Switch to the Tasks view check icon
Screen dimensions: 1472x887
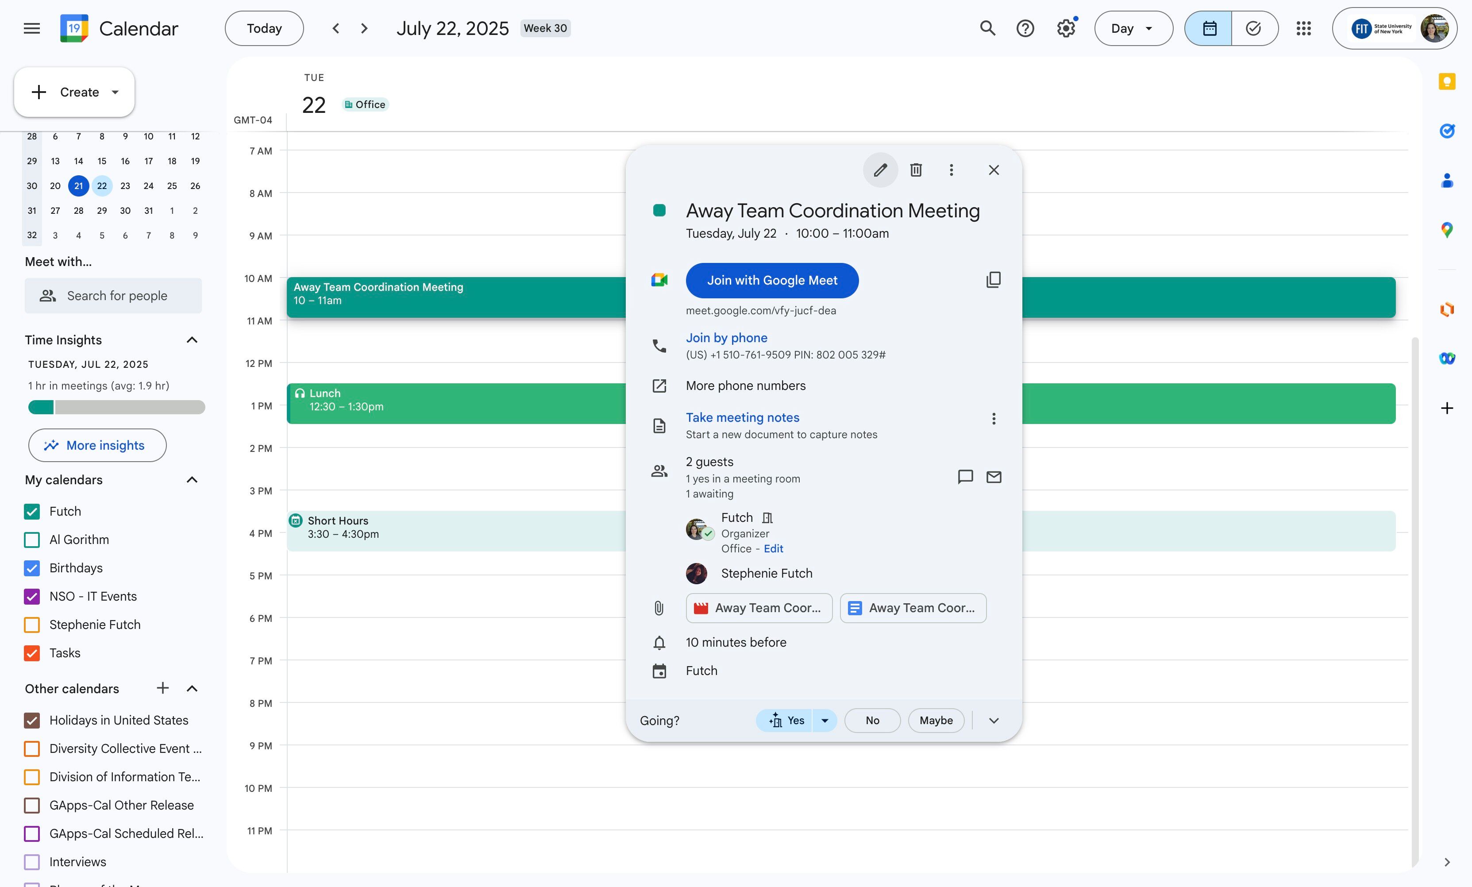(1254, 29)
